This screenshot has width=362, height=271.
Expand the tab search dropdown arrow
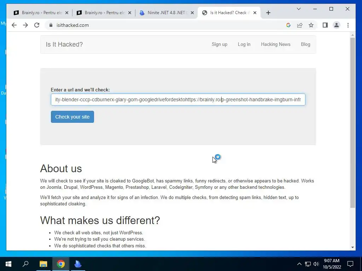(x=298, y=9)
